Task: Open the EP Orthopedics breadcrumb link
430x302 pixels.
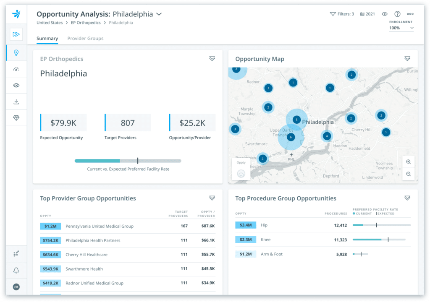Action: pyautogui.click(x=86, y=23)
